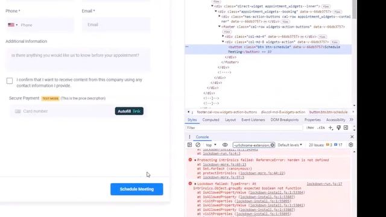
Task: Toggle the :hov element state button
Action: pyautogui.click(x=310, y=128)
